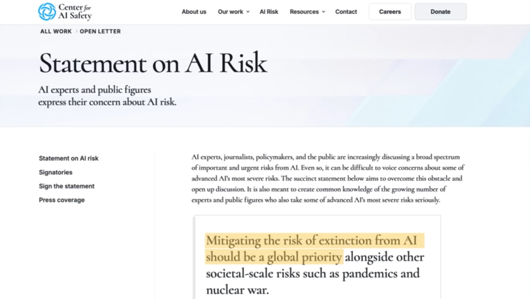Expand the Resources dropdown menu
The image size is (530, 299).
coord(304,12)
